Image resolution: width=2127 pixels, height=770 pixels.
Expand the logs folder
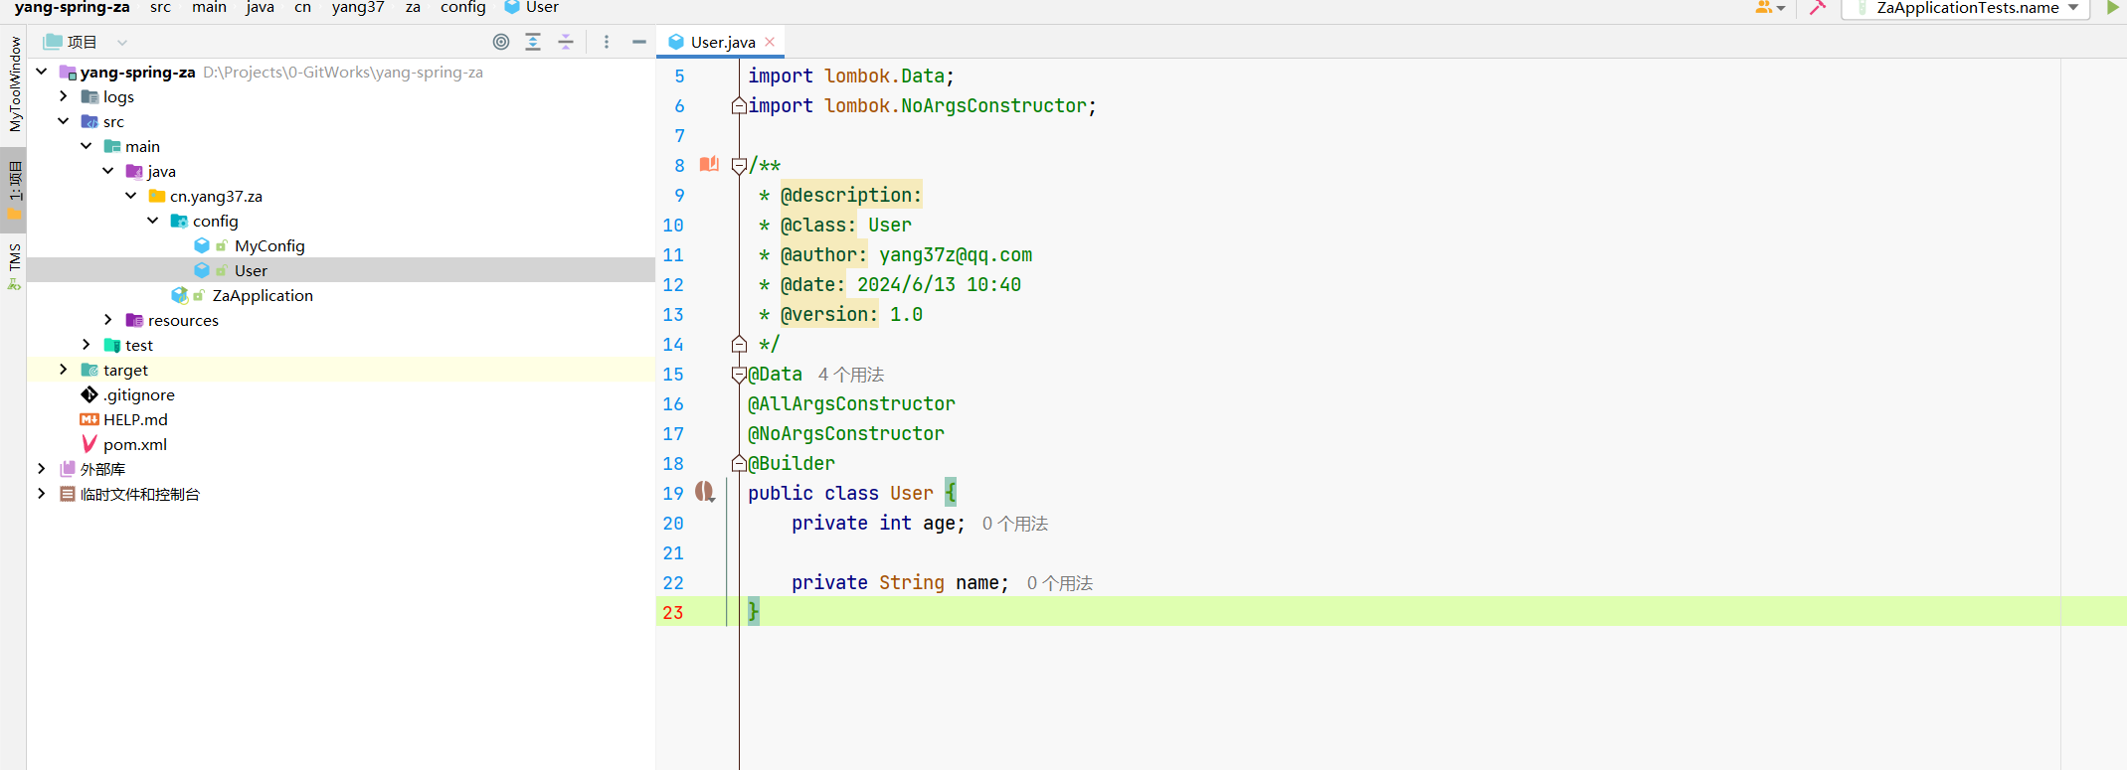coord(64,96)
